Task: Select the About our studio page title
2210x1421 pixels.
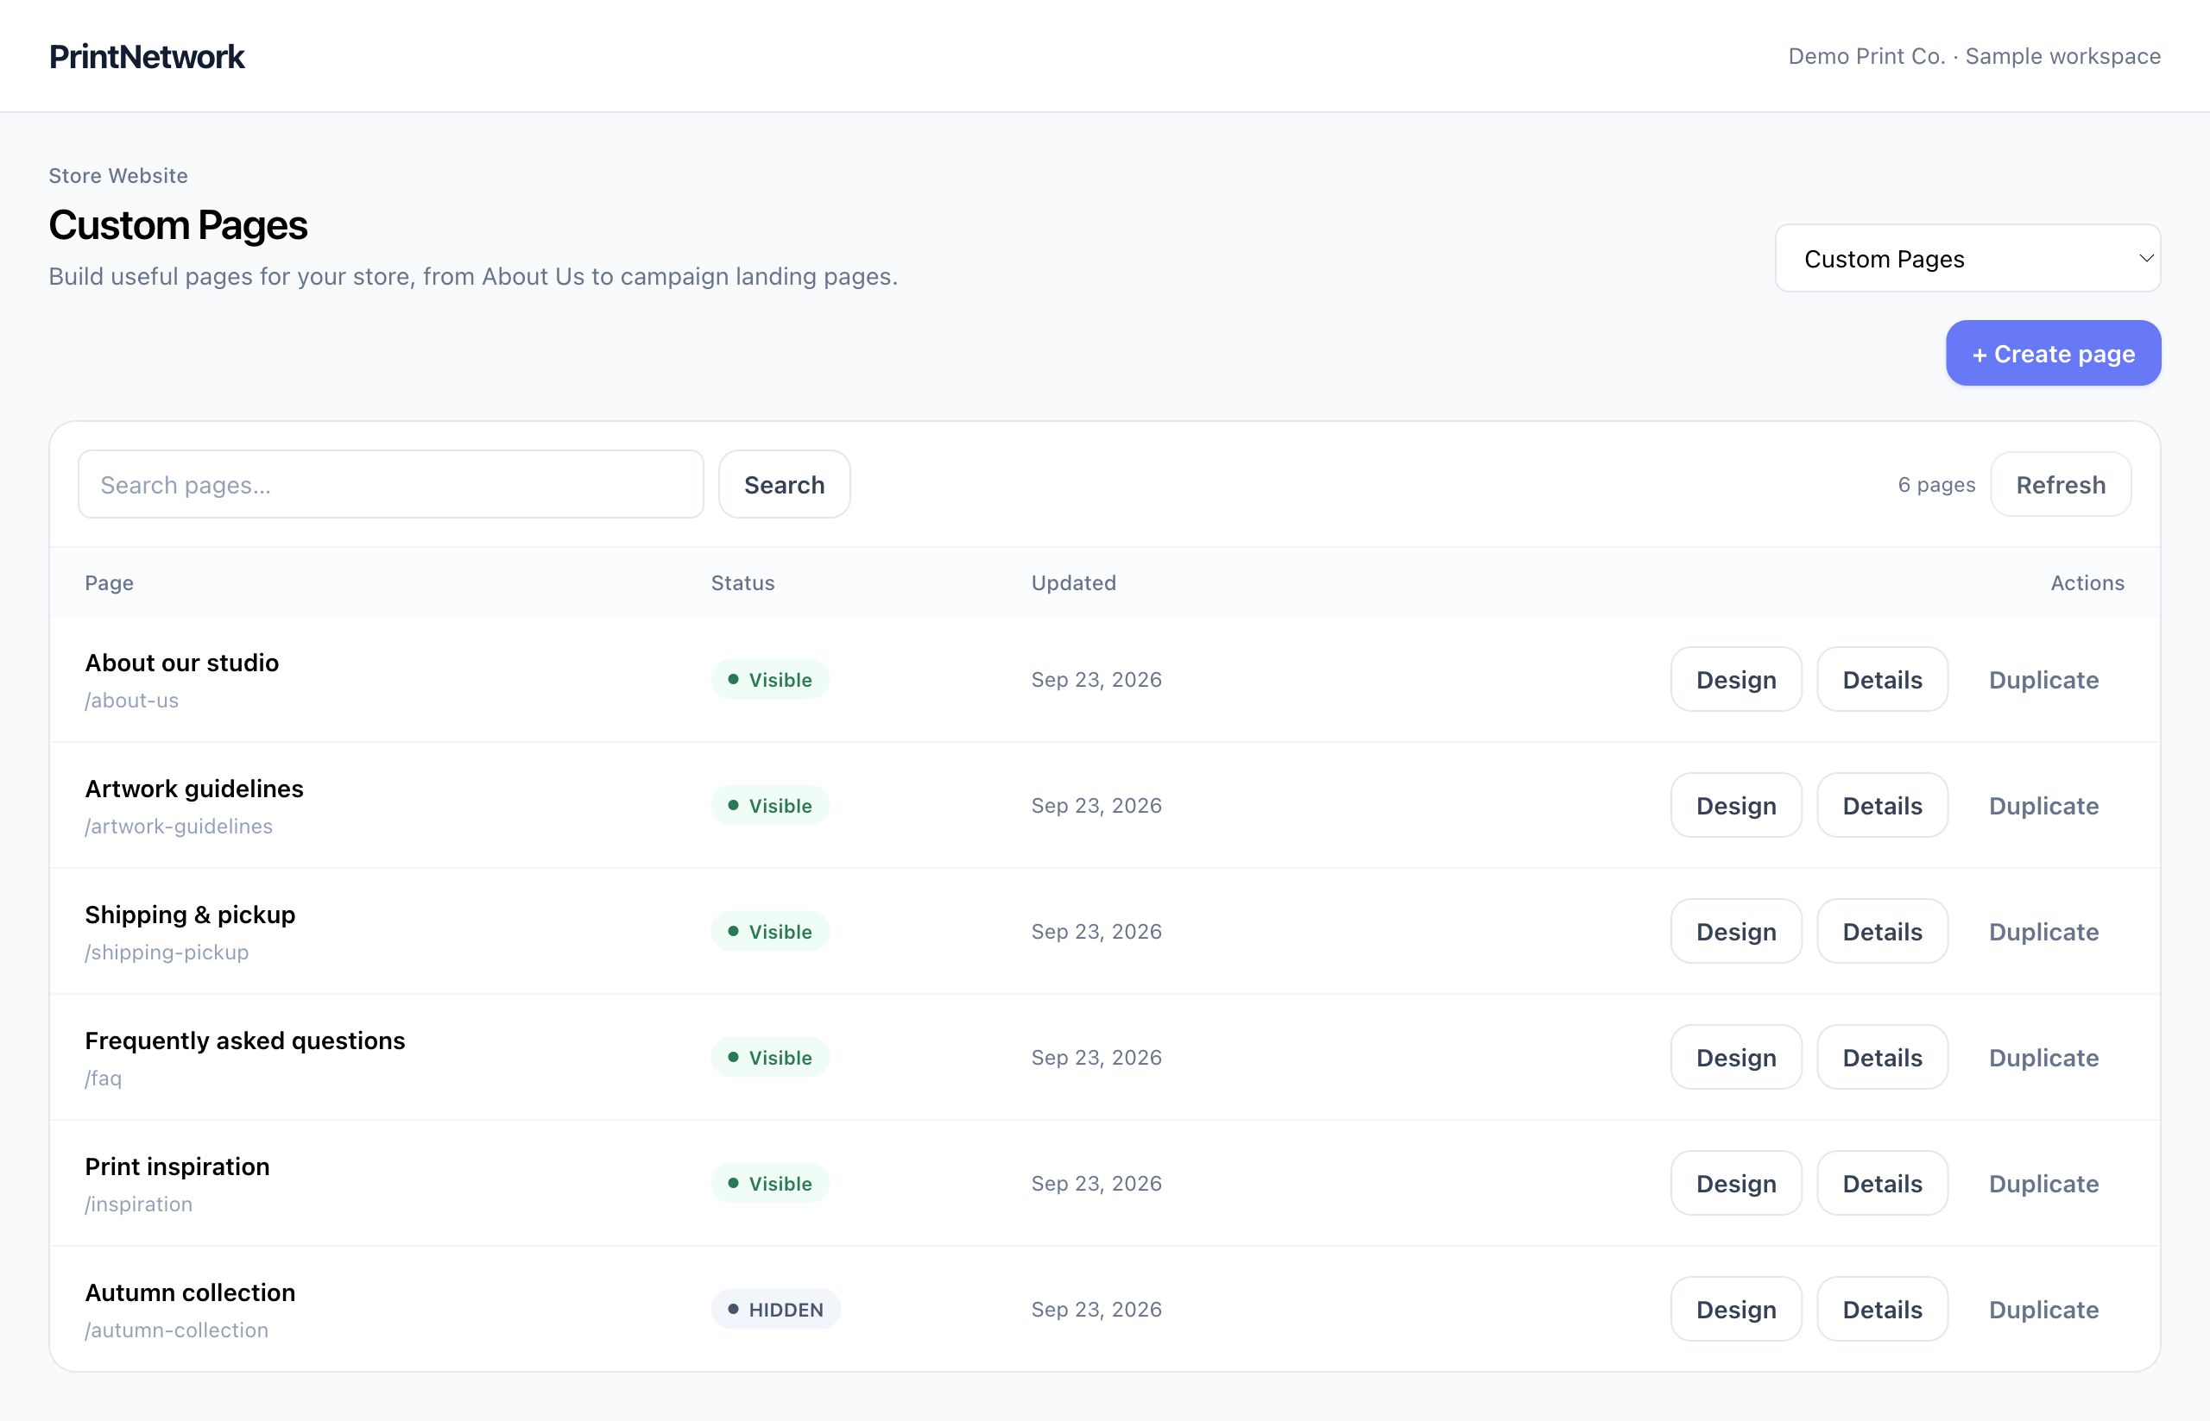Action: coord(182,663)
